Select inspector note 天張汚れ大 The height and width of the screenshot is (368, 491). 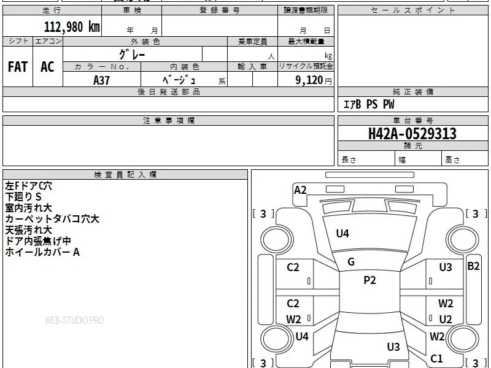(x=28, y=230)
